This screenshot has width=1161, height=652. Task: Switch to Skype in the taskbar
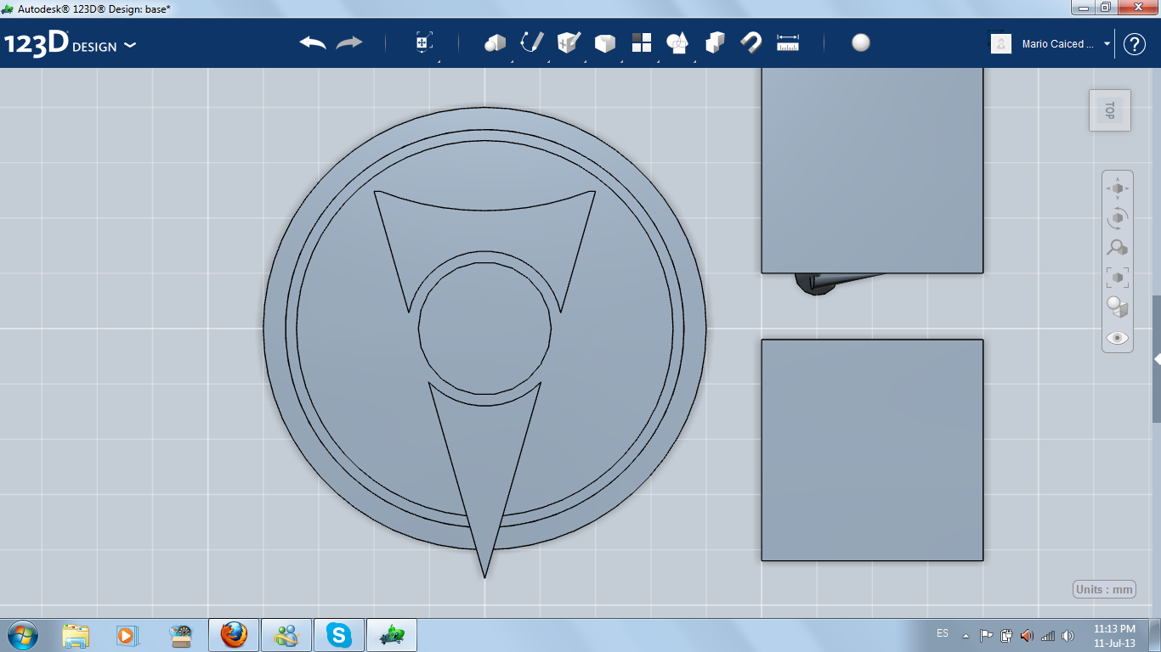[x=339, y=635]
